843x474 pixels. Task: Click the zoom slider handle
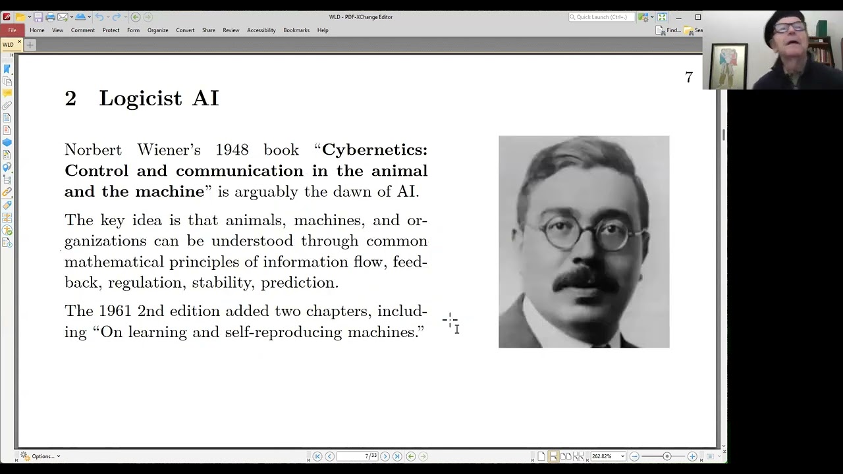coord(666,456)
